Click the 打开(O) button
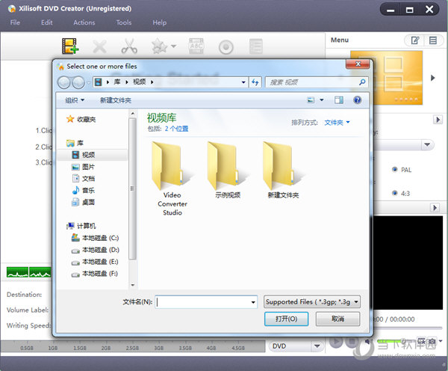Screen dimensions: 448x371 tap(286, 319)
